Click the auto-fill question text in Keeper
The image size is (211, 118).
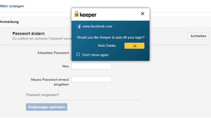coord(111,37)
